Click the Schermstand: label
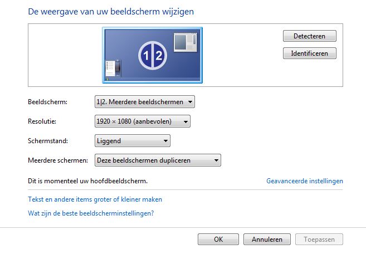Screen dimensions: 366x259 point(48,141)
